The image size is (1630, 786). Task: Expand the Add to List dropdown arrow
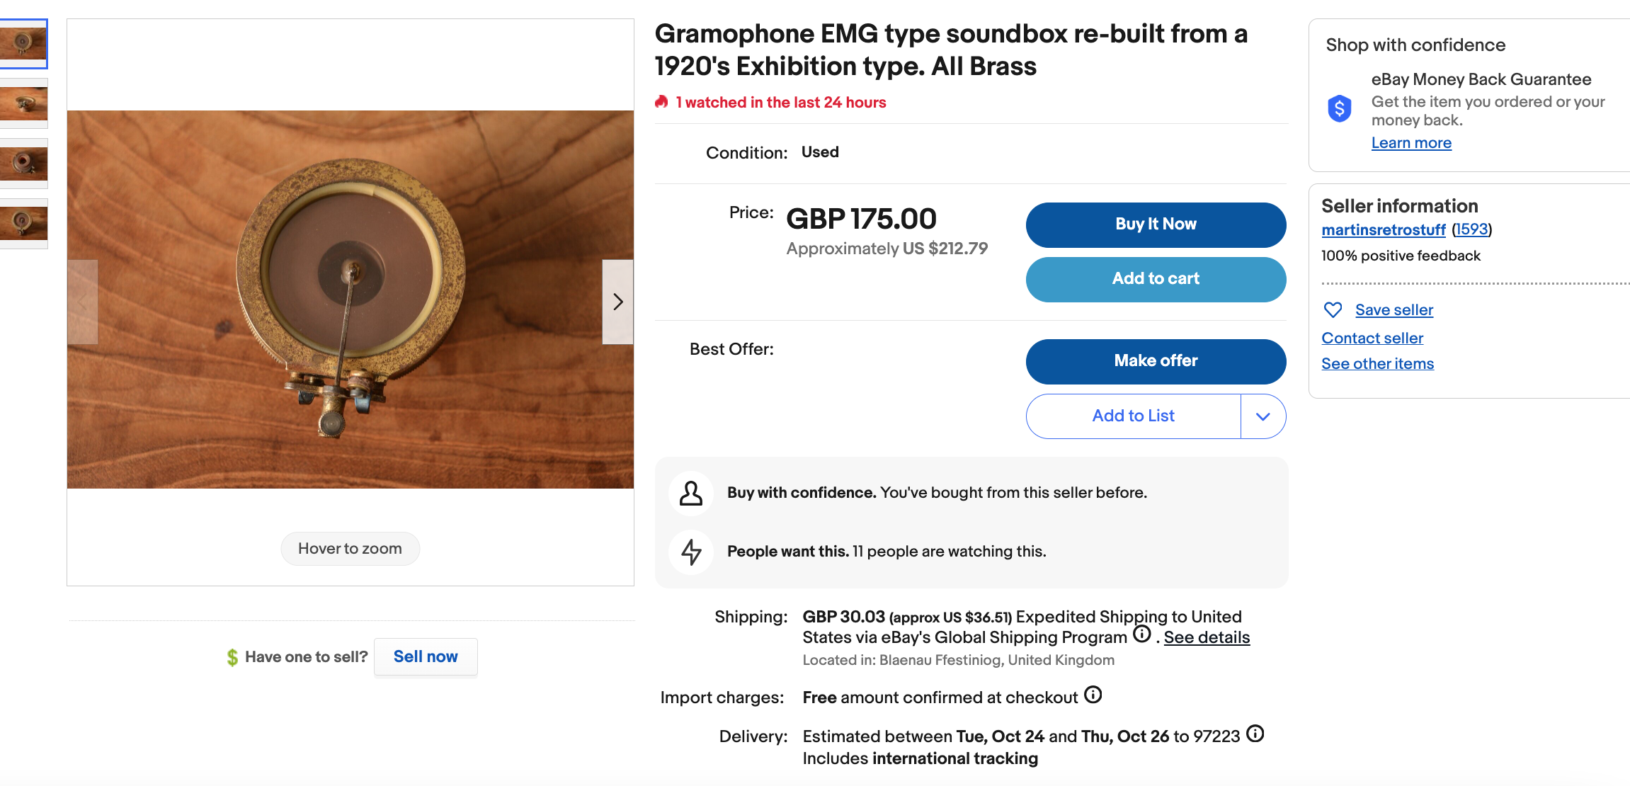(1263, 416)
